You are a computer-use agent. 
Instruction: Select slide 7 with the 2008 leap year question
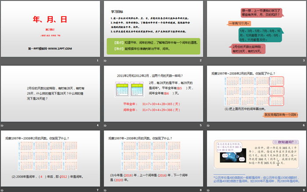click(50, 159)
